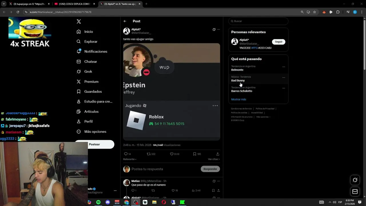Open options for the Belmonte trend
The image size is (366, 206).
click(284, 67)
